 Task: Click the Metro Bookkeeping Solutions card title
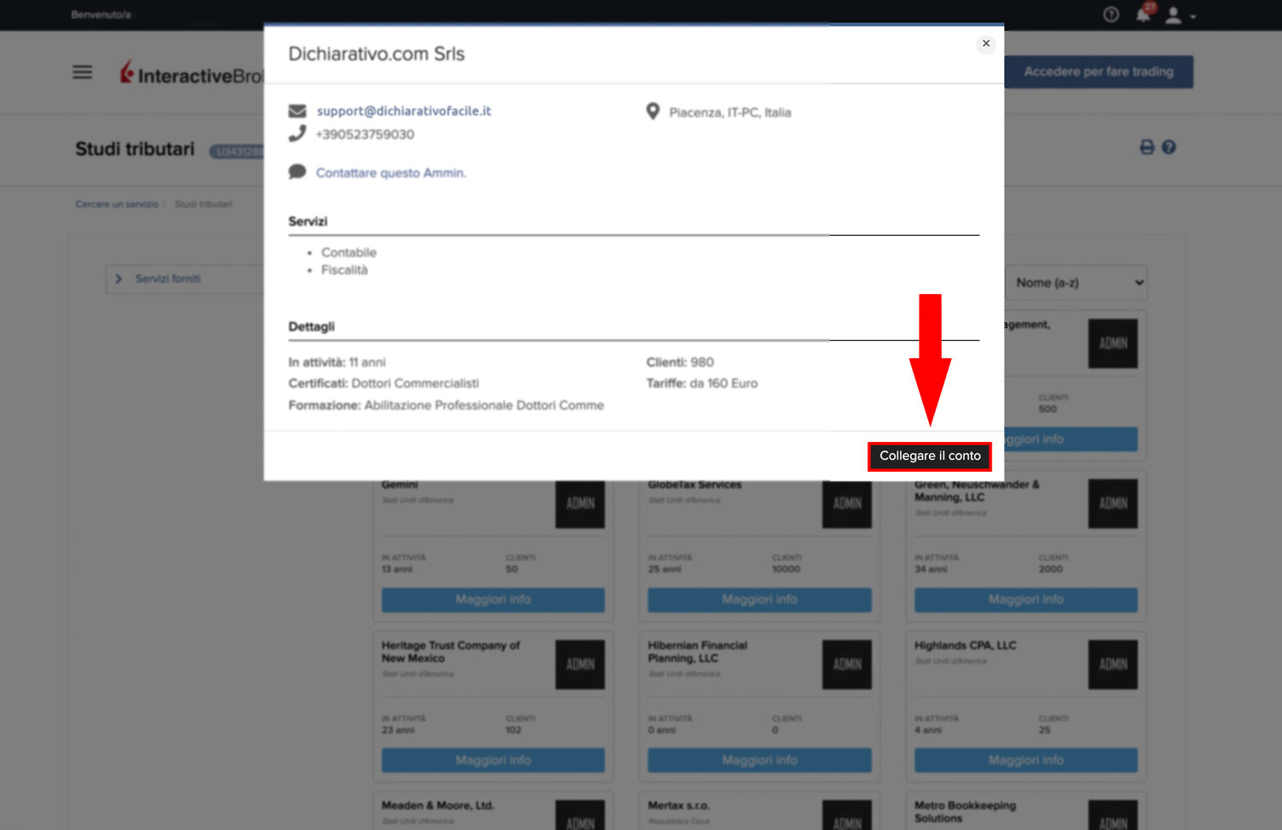[965, 811]
